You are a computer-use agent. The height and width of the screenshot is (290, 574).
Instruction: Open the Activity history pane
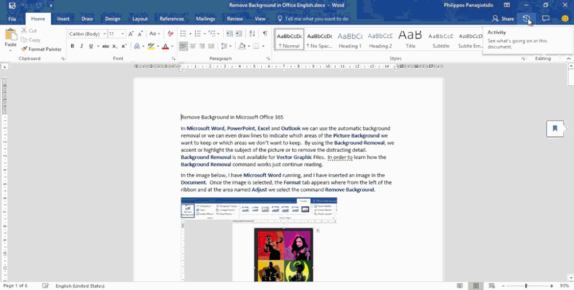click(x=526, y=19)
